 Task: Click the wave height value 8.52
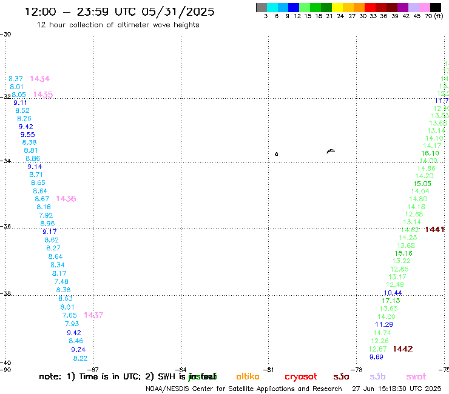(x=22, y=110)
